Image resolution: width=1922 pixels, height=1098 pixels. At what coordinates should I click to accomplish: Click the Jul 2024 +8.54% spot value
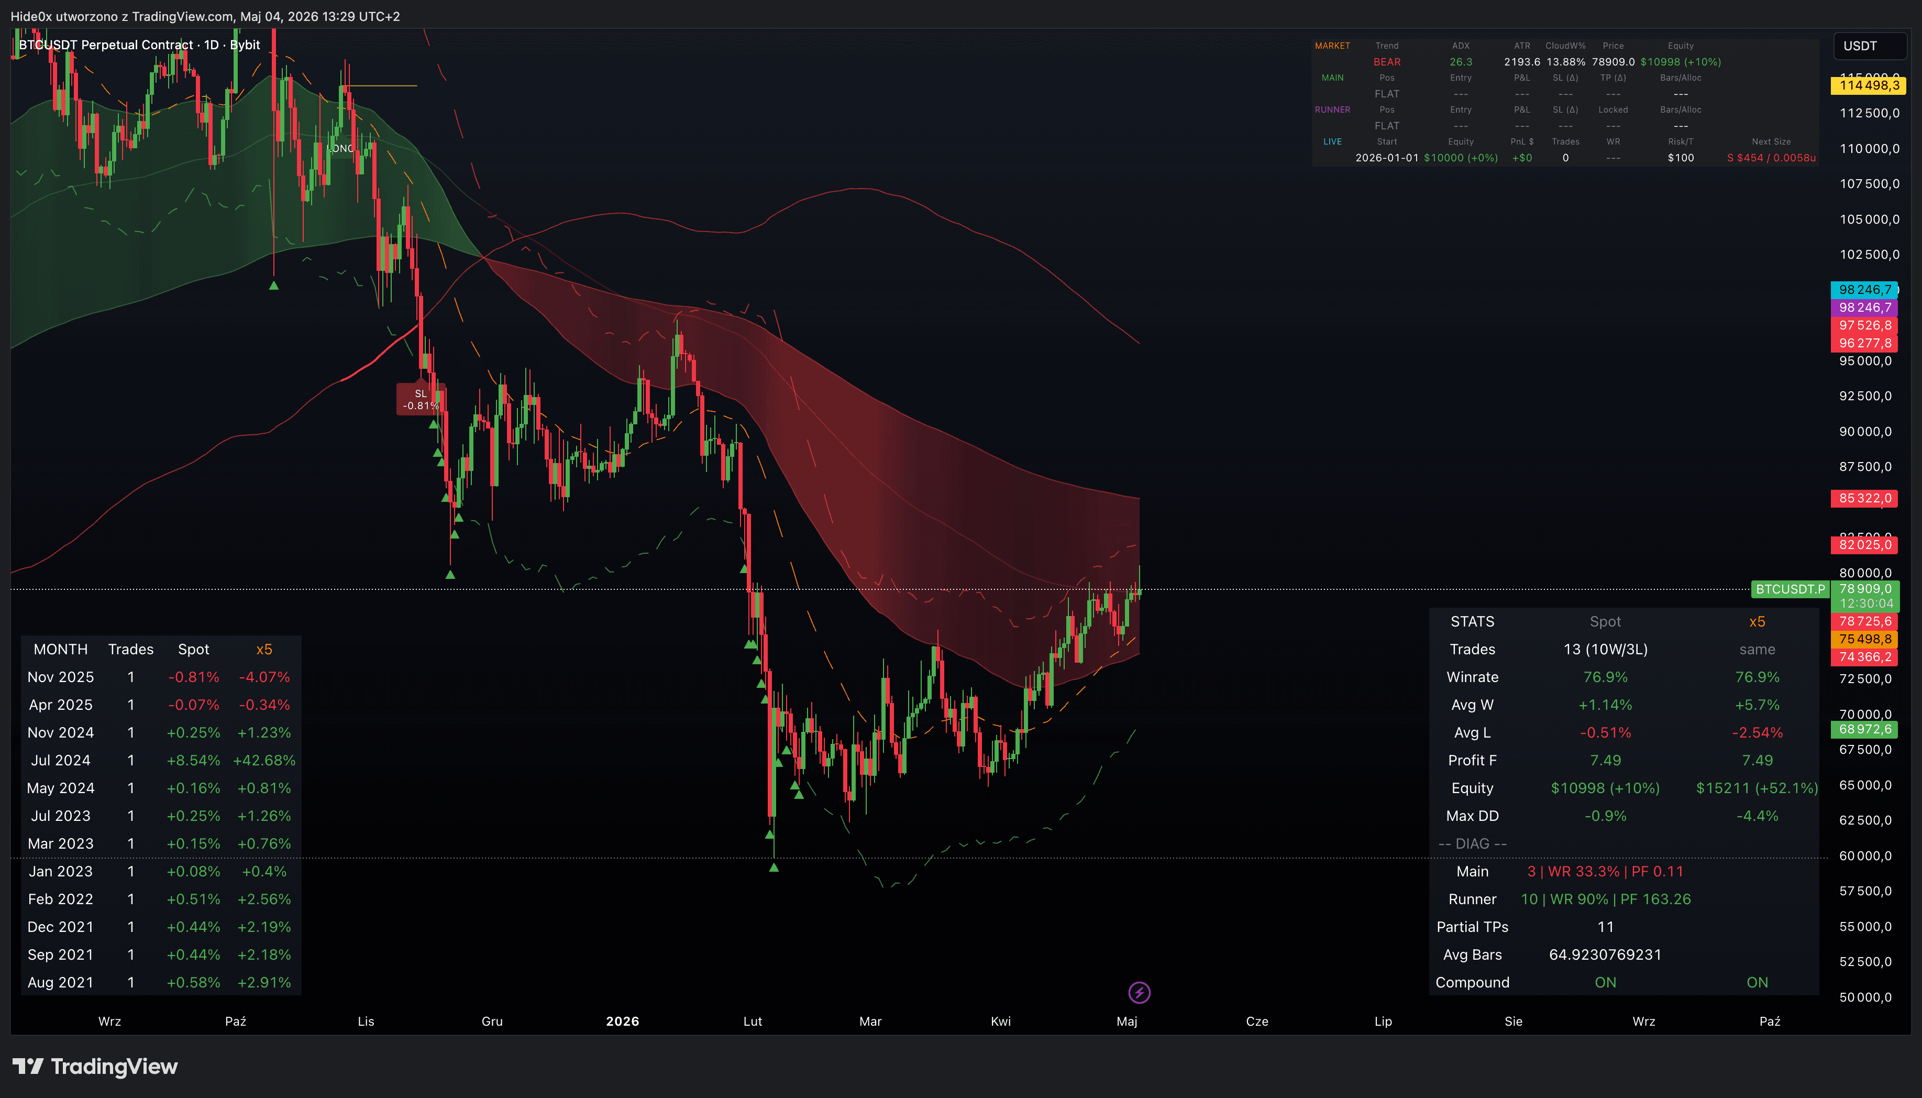[x=193, y=760]
